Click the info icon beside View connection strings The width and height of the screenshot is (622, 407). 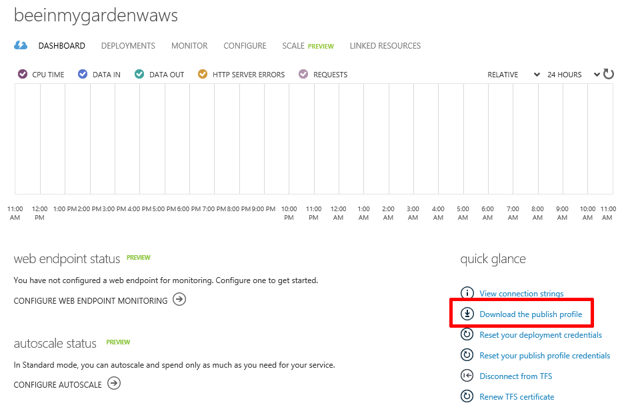click(x=467, y=293)
